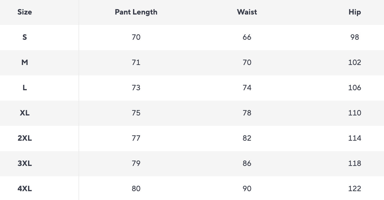This screenshot has height=200, width=384.
Task: Click the S size row label
Action: pos(25,37)
